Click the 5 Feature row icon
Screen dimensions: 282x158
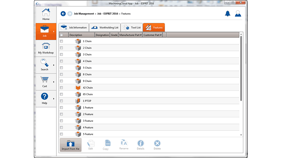click(x=78, y=134)
